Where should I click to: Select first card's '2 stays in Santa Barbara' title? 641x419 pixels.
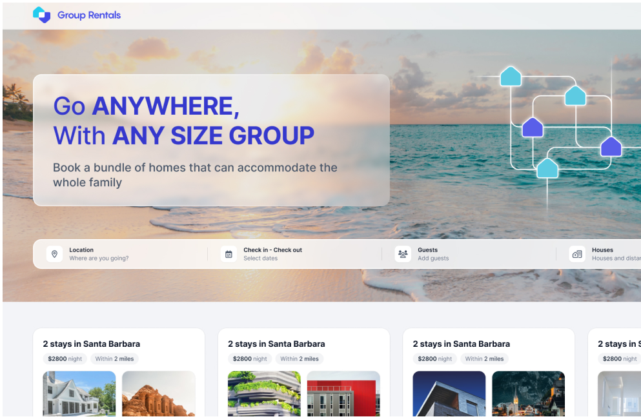click(x=92, y=344)
